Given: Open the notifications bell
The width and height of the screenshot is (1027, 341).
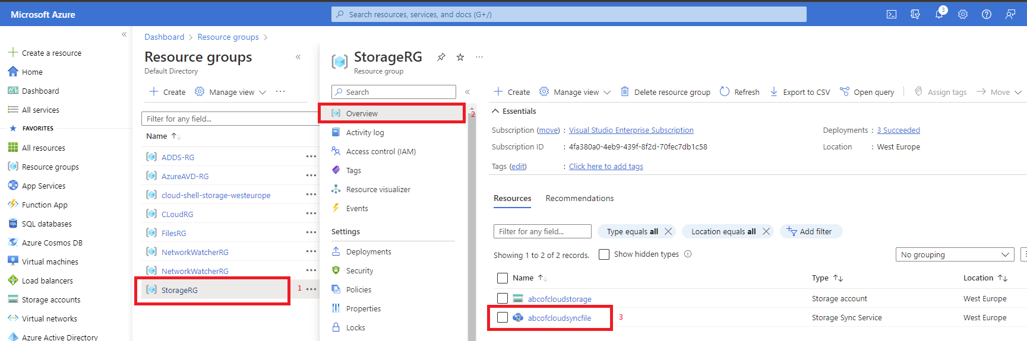Looking at the screenshot, I should (939, 14).
